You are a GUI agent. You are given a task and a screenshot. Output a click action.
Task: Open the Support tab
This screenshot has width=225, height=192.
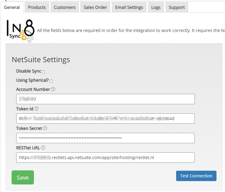pyautogui.click(x=176, y=7)
